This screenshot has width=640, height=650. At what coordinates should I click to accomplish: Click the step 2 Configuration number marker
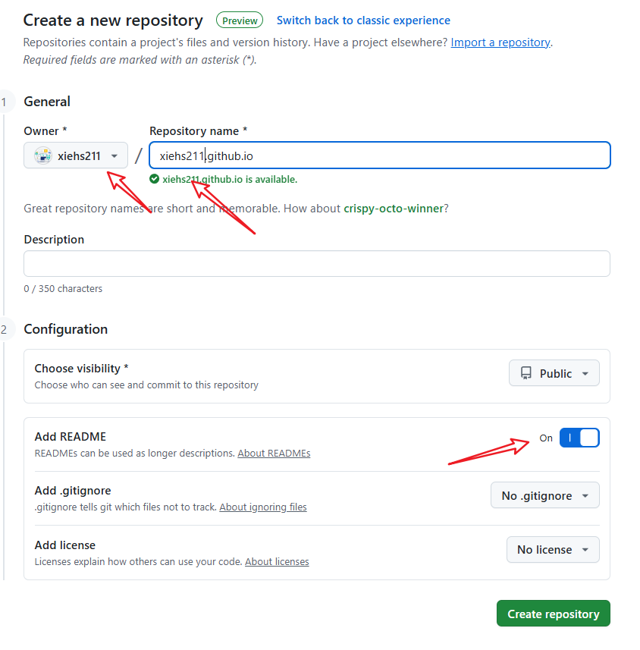4,330
